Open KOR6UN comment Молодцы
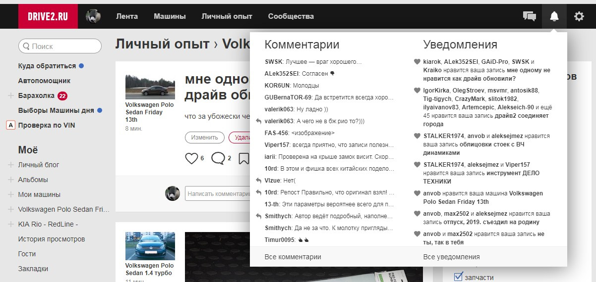The image size is (596, 282). point(292,85)
